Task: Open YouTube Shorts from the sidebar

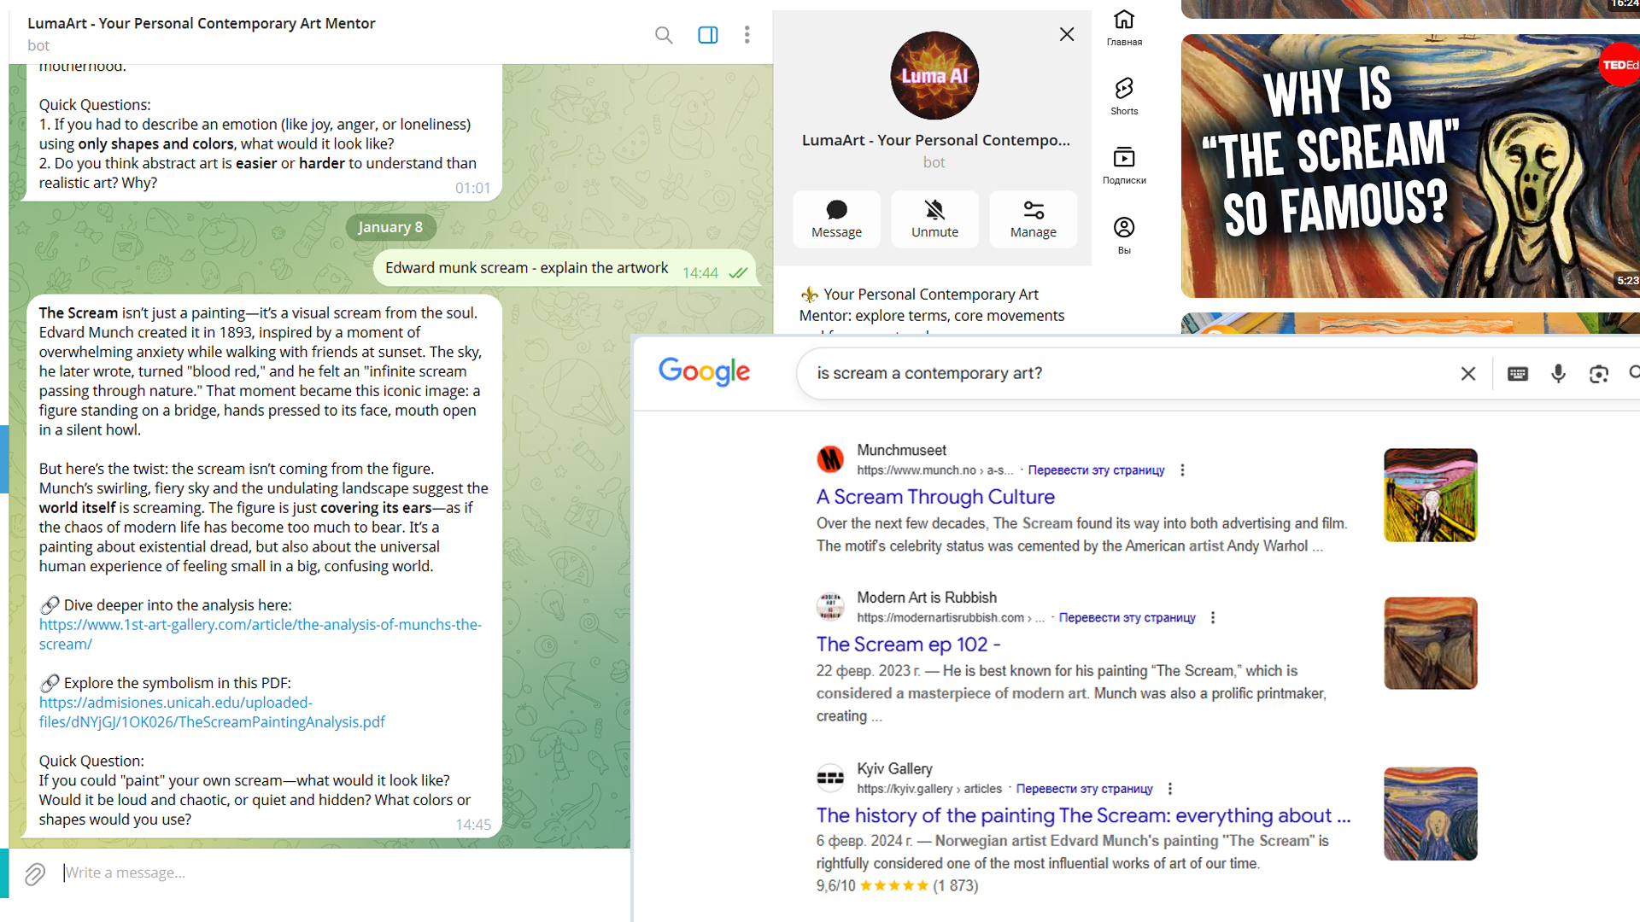Action: (x=1124, y=94)
